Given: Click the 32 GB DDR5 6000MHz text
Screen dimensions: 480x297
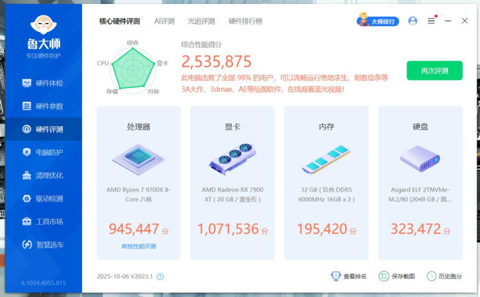Looking at the screenshot, I should (x=326, y=194).
